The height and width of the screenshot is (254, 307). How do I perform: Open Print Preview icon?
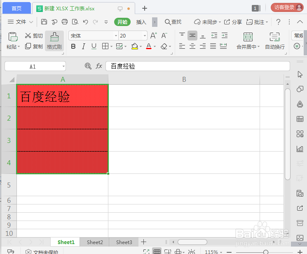click(x=75, y=22)
